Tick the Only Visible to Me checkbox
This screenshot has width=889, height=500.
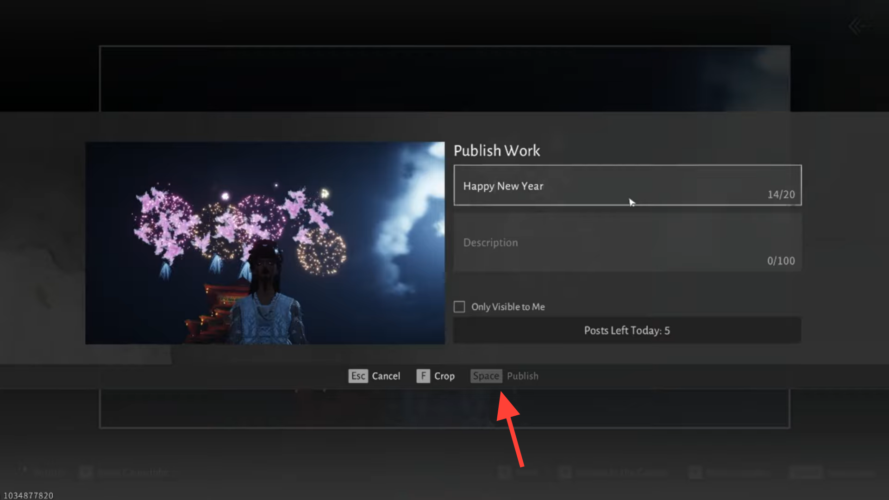click(x=459, y=307)
